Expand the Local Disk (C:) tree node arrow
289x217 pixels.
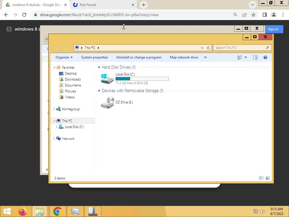pos(57,127)
